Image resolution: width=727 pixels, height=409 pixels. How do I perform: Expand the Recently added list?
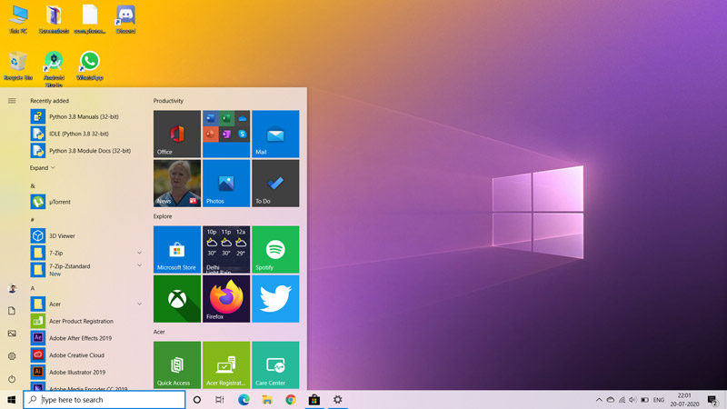pyautogui.click(x=42, y=168)
